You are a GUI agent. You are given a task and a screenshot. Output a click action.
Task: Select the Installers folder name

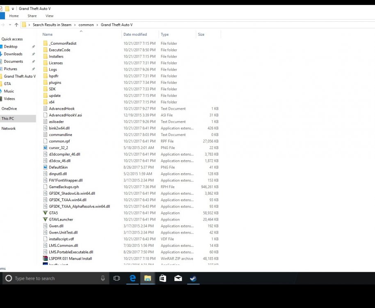coord(56,57)
